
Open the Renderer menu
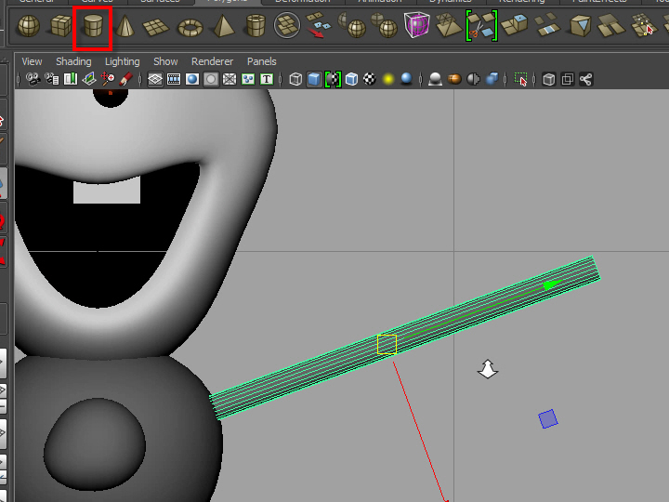point(212,61)
